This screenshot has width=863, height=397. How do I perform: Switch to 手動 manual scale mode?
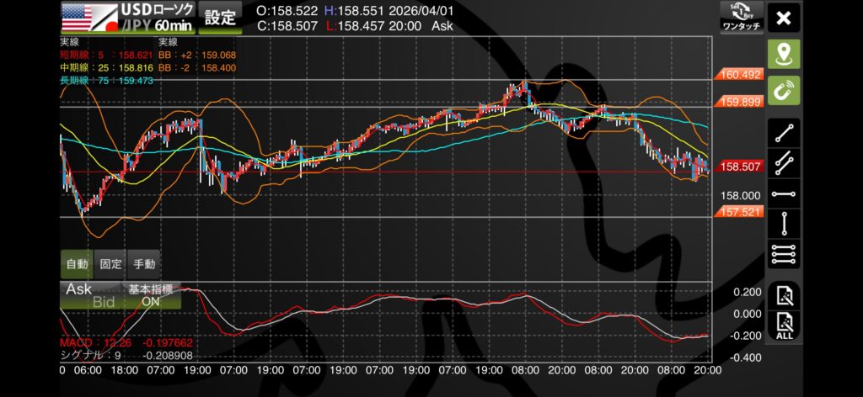pyautogui.click(x=144, y=263)
